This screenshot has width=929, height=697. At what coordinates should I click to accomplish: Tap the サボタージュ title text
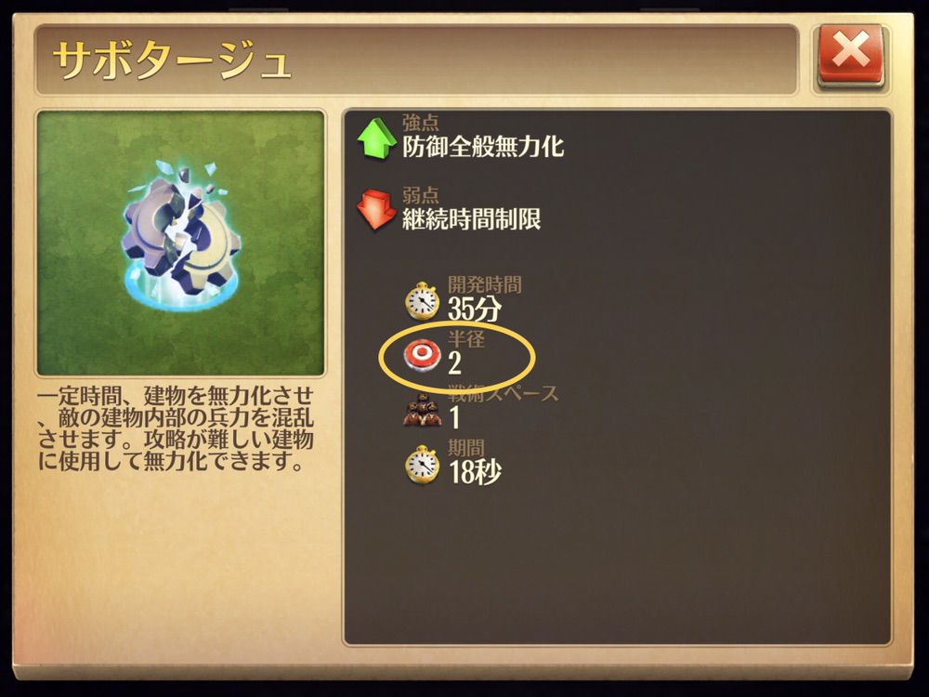tap(171, 59)
